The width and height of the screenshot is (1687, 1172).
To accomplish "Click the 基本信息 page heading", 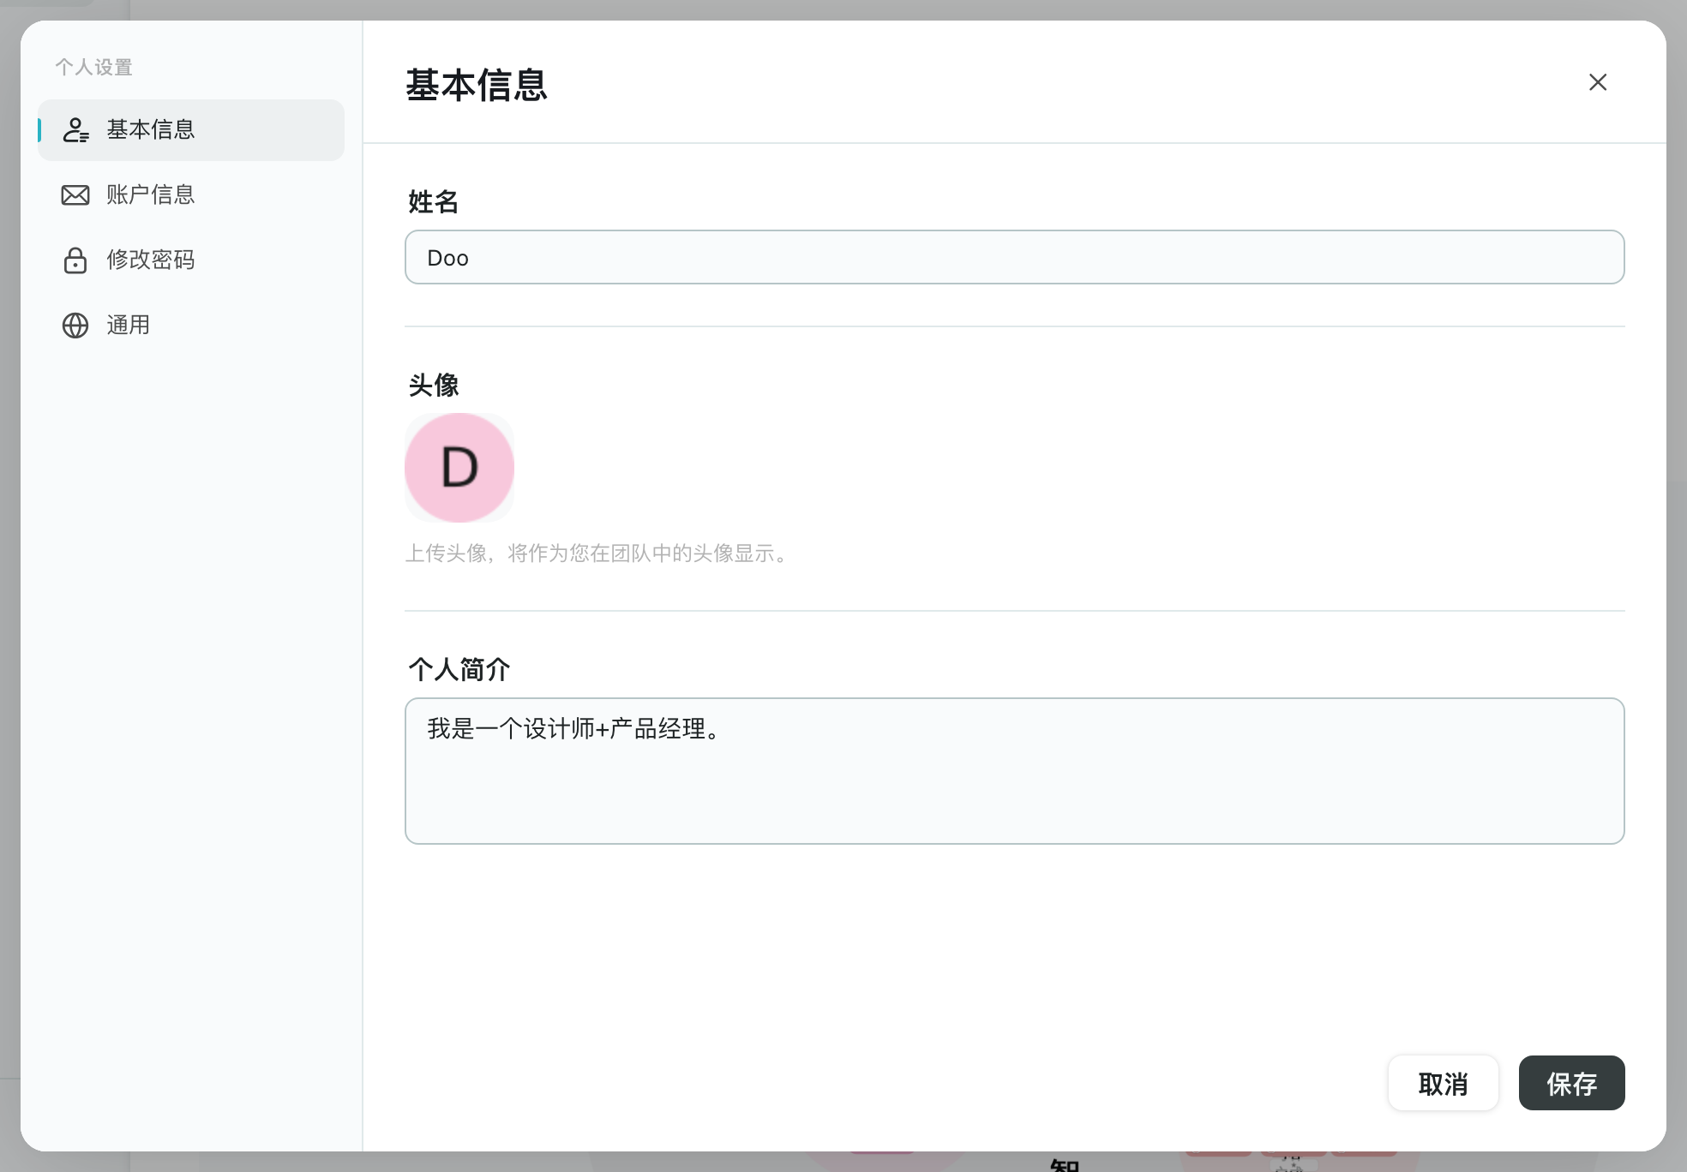I will pos(477,85).
